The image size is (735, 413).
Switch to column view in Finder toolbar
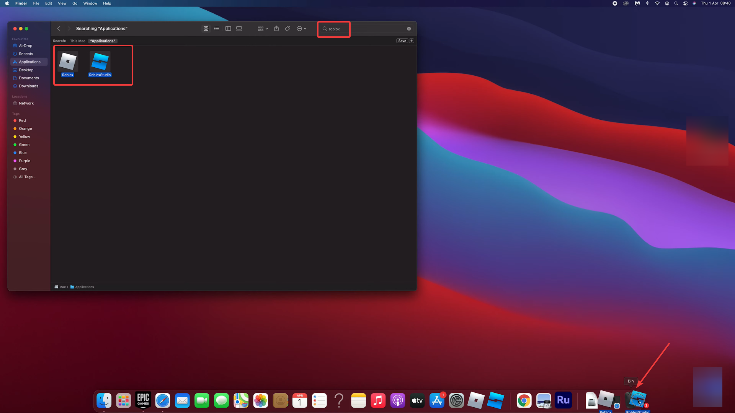(x=228, y=29)
